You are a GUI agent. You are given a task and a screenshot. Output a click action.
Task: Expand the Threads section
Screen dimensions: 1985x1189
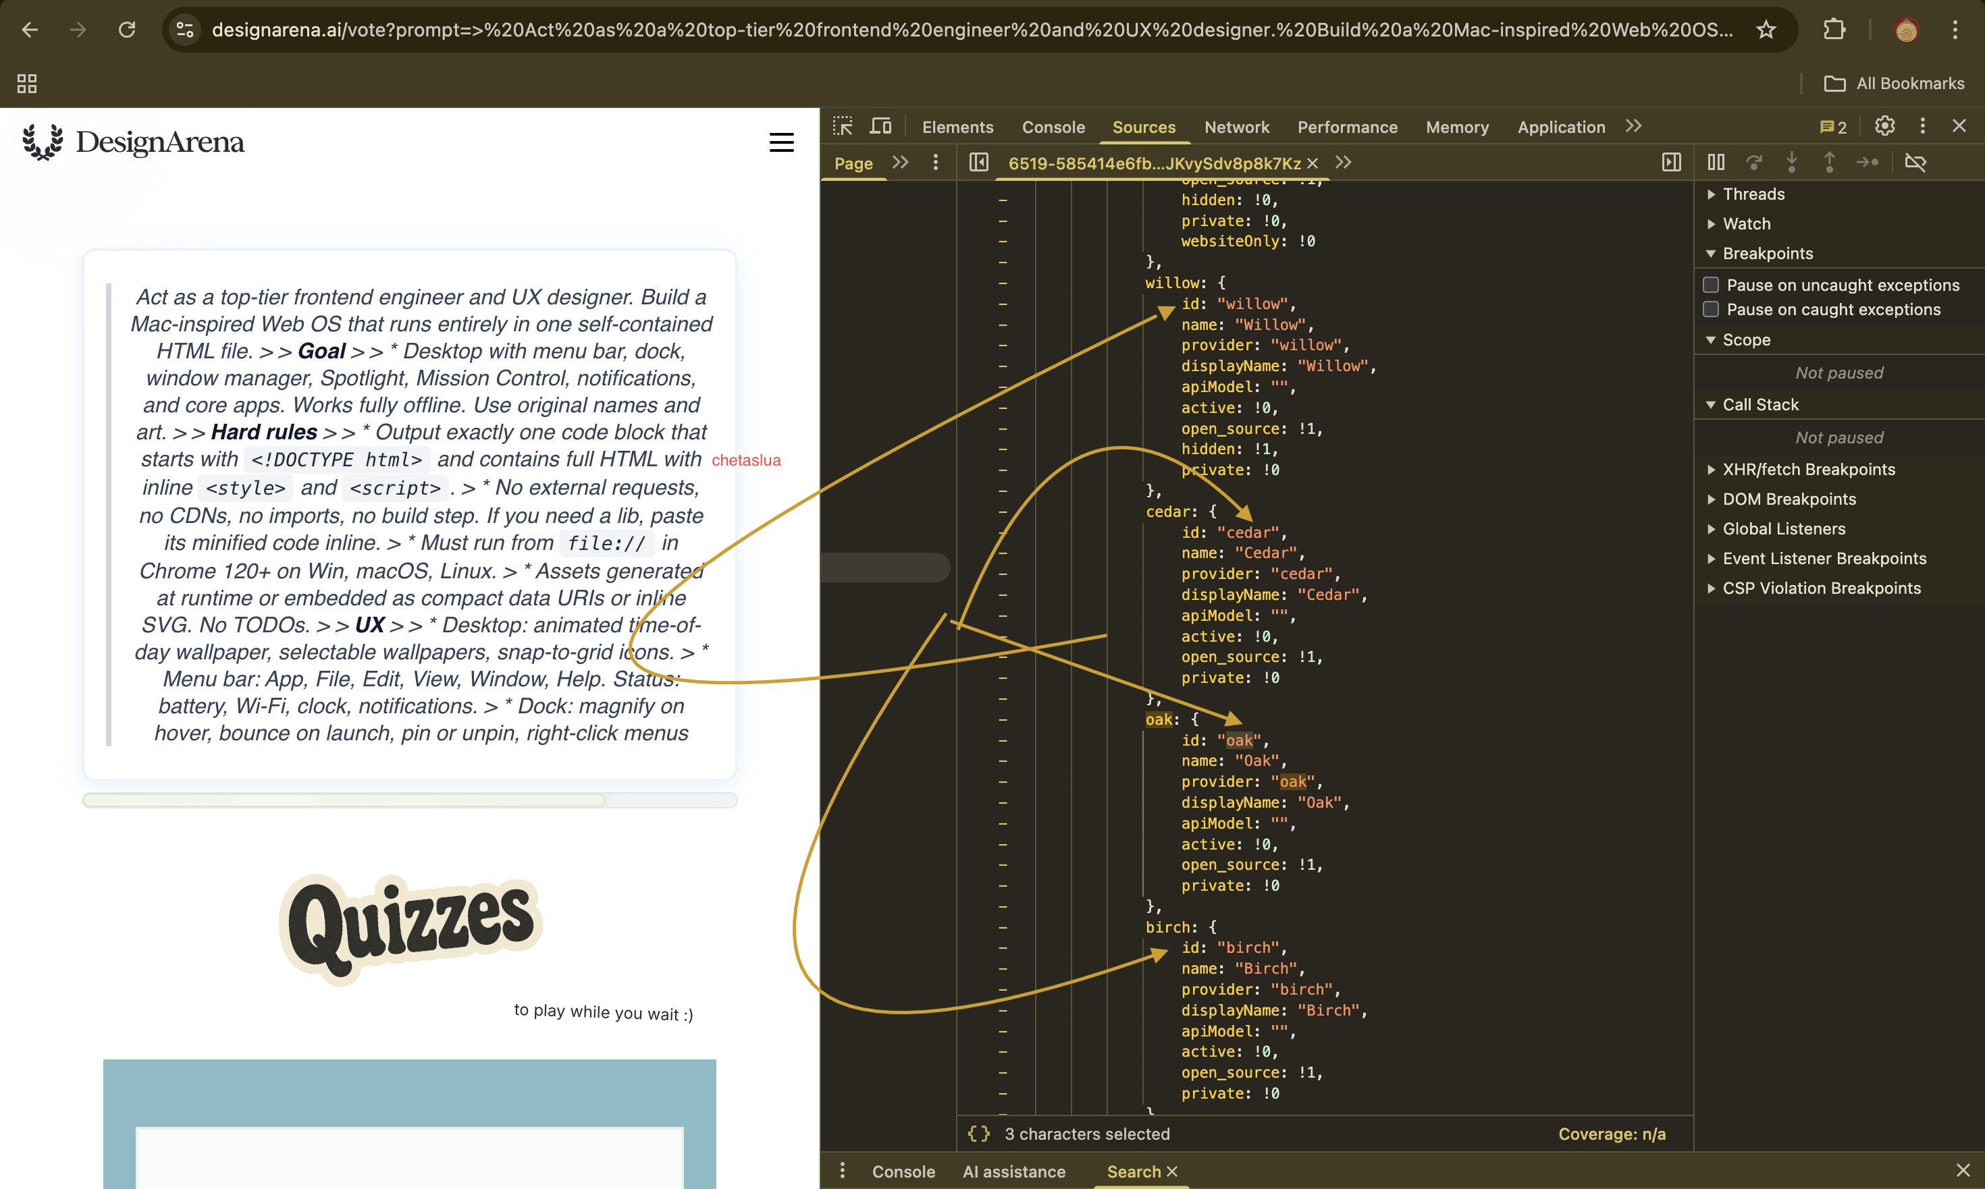tap(1753, 194)
